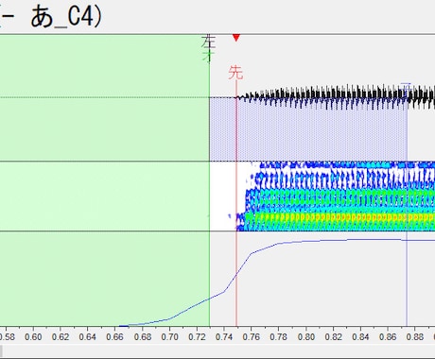The height and width of the screenshot is (359, 435).
Task: Click the 0.80 time axis label
Action: coord(305,337)
